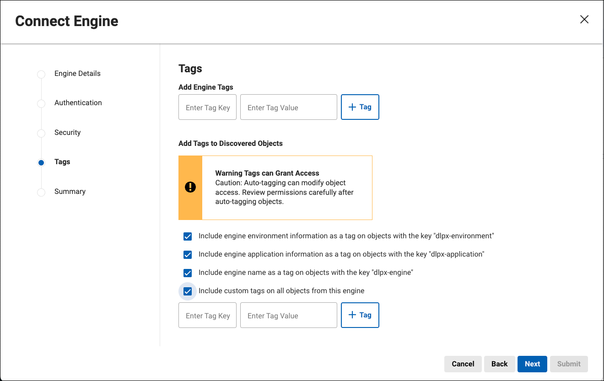Screen dimensions: 604x381
Task: Click Next to proceed to Summary
Action: point(532,364)
